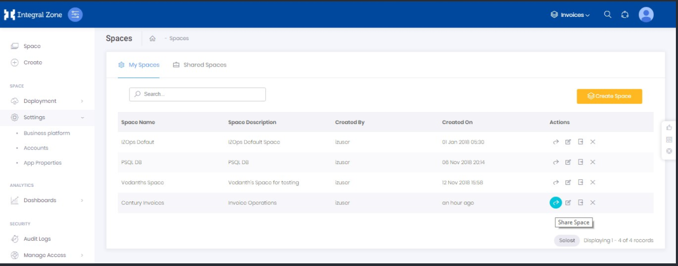Expand the Deployment menu

tap(47, 101)
